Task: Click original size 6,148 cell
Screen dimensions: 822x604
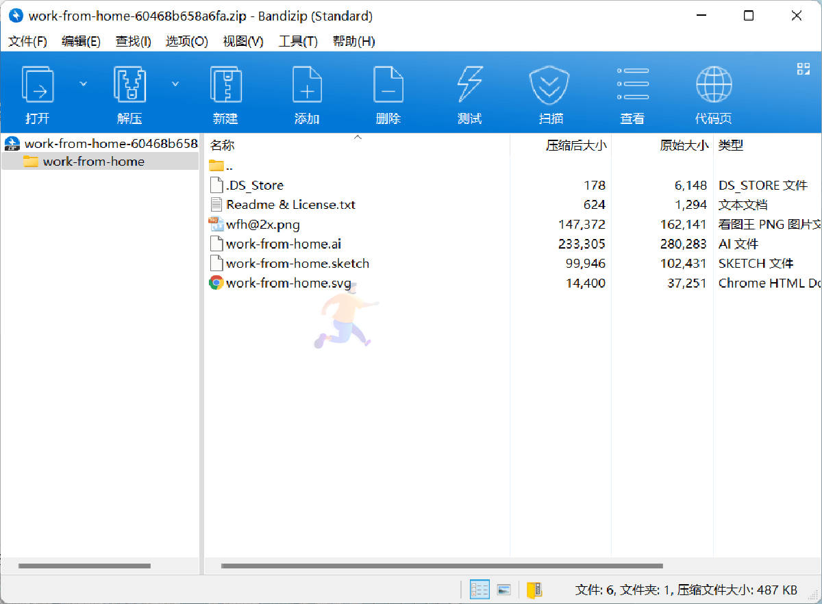Action: click(690, 185)
